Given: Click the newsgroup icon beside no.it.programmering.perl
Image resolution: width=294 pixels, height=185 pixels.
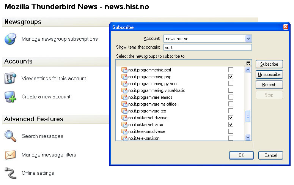Looking at the screenshot, I should 124,70.
